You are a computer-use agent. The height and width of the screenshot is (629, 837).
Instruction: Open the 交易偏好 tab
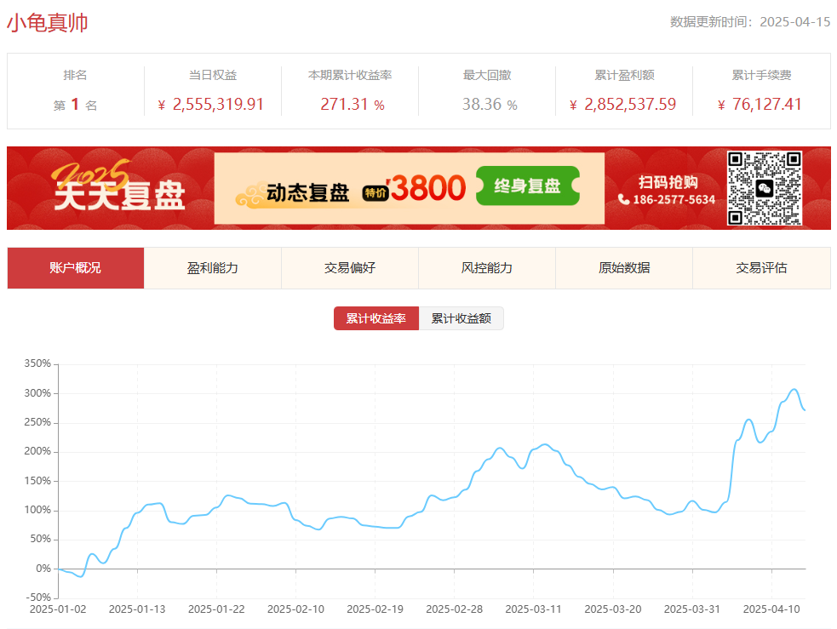350,268
